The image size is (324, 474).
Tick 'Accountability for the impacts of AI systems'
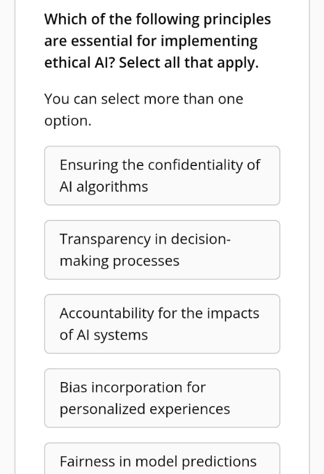click(x=162, y=324)
